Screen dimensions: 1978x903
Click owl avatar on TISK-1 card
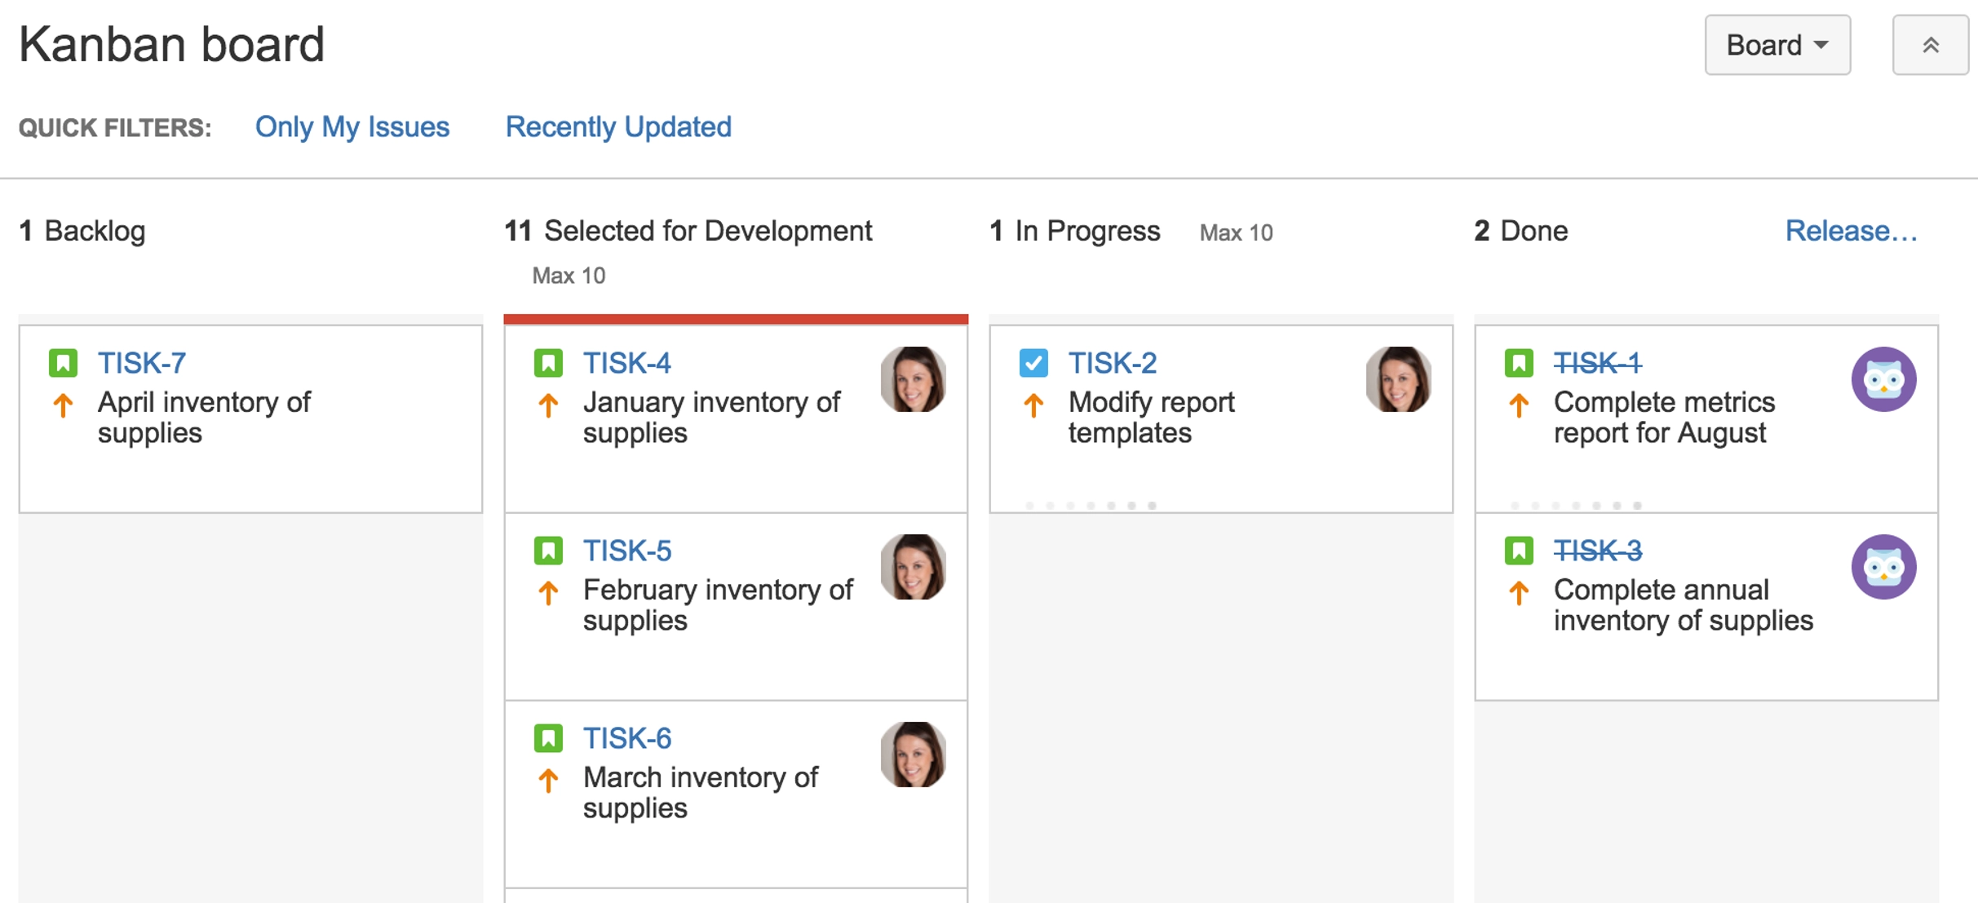coord(1883,379)
